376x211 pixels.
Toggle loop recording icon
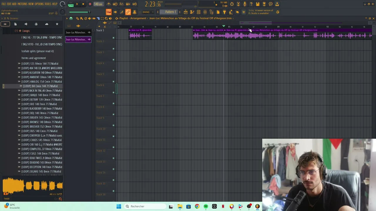[135, 4]
